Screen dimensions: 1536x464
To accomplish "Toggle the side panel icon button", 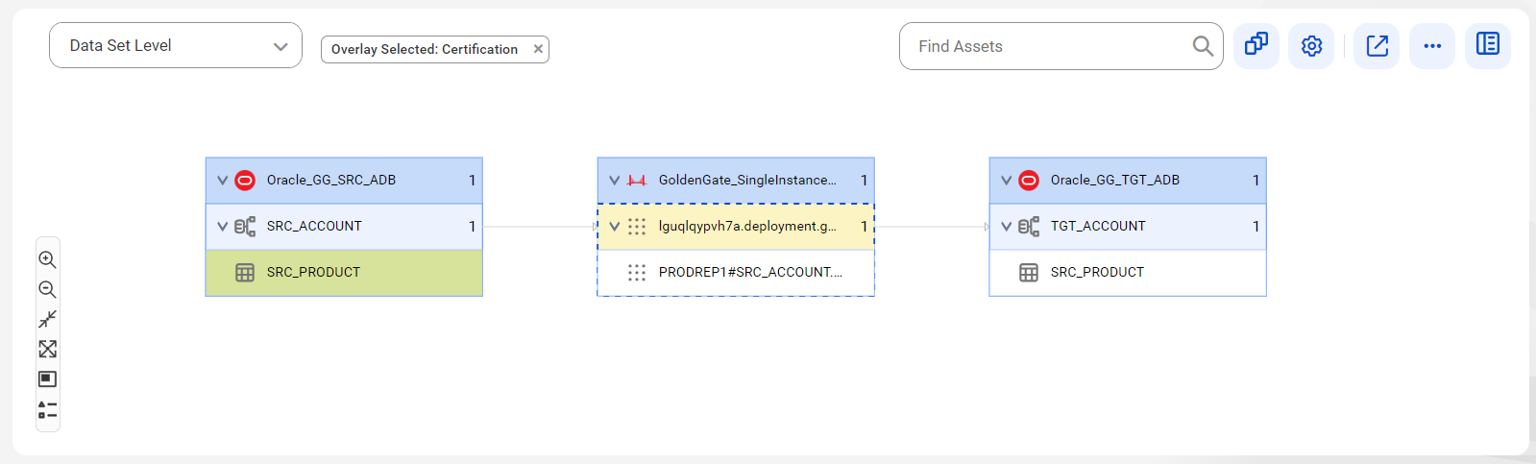I will [1488, 45].
